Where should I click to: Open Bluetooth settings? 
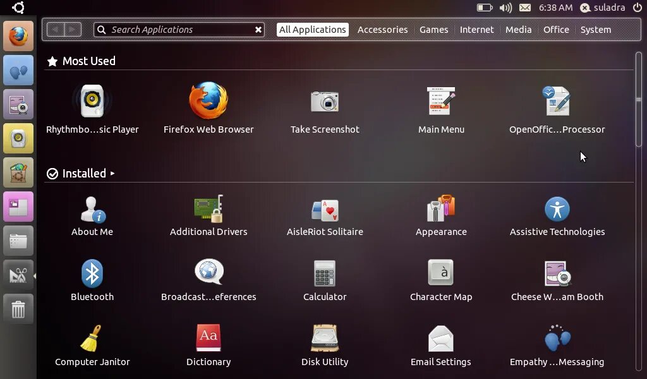[x=92, y=280]
